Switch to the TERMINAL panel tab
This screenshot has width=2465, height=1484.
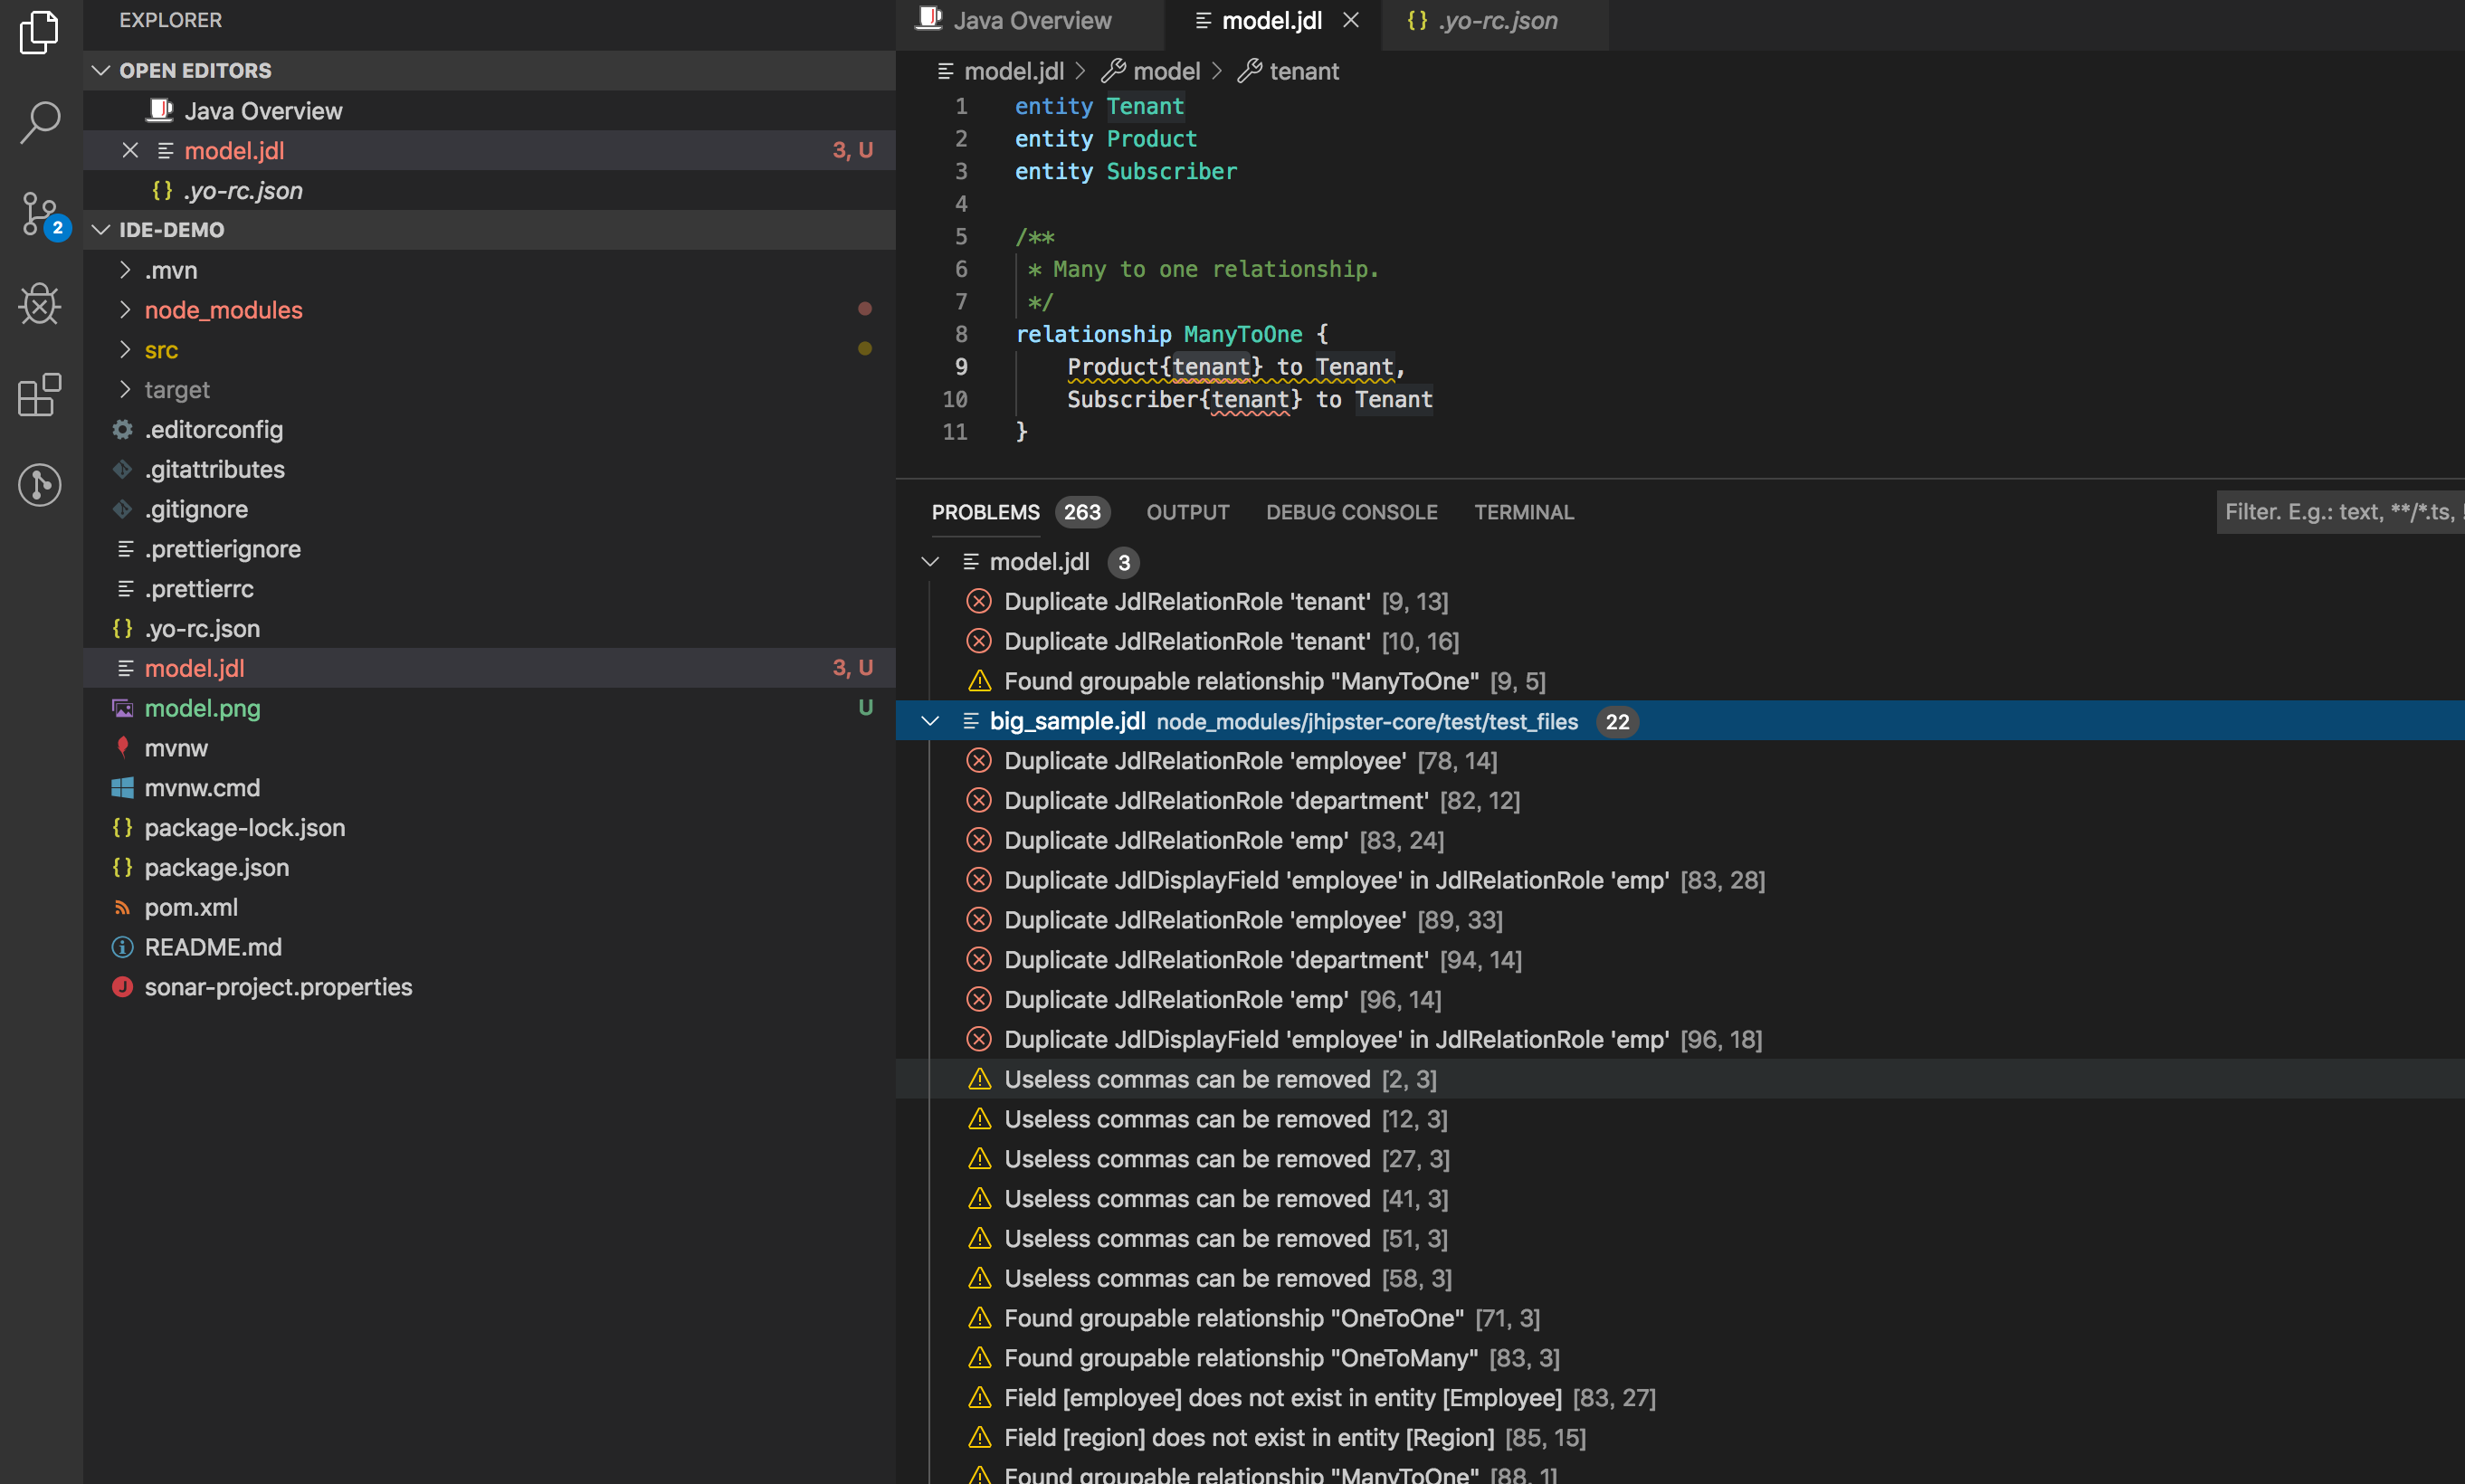(x=1523, y=512)
